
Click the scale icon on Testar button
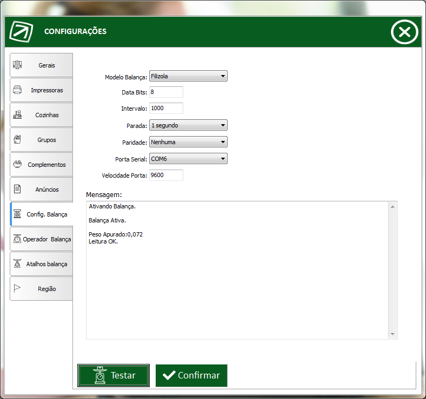tap(100, 375)
